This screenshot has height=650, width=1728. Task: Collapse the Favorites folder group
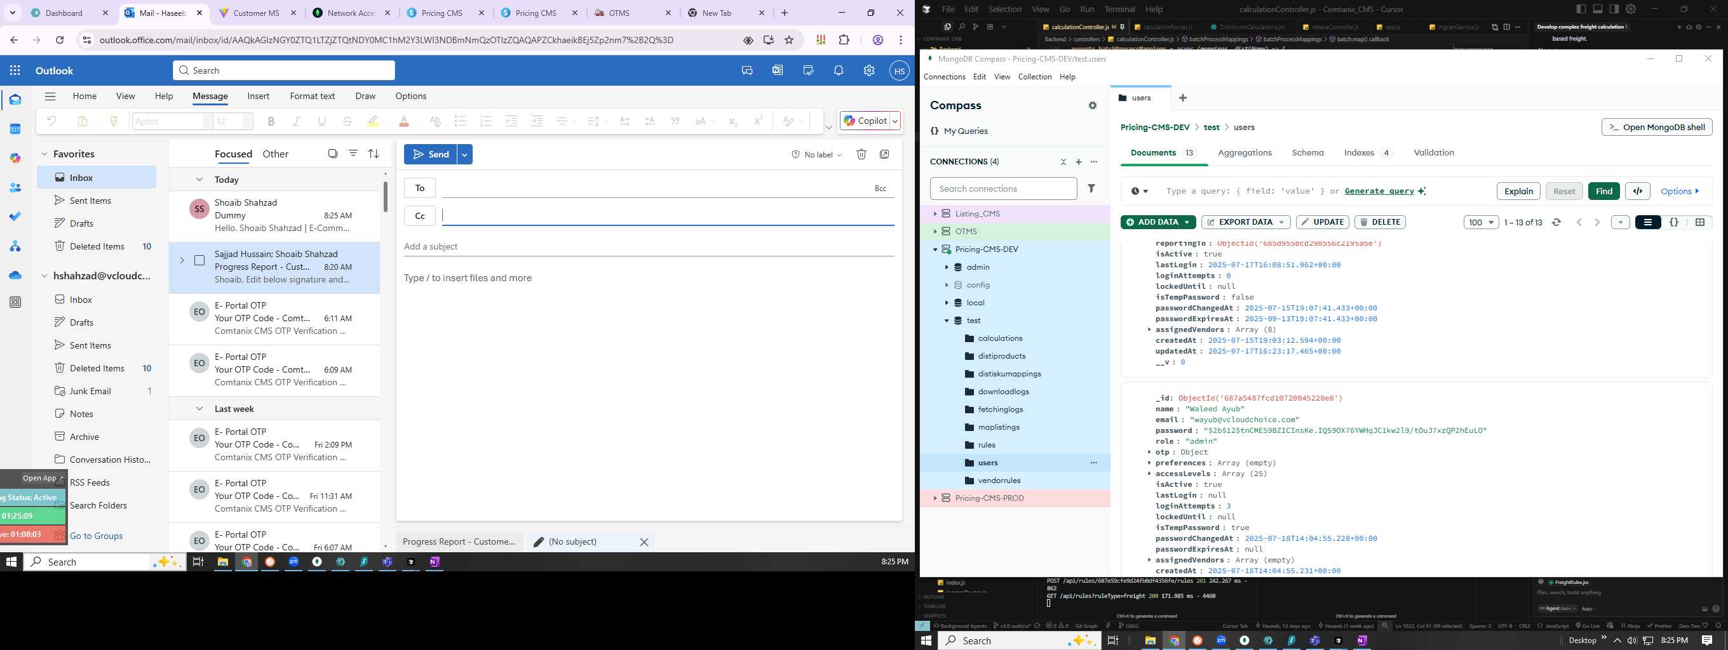(x=44, y=154)
